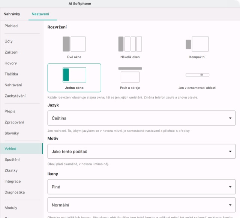The image size is (240, 218).
Task: Click the hint text Obojí platí okamžitě
Action: click(x=78, y=164)
